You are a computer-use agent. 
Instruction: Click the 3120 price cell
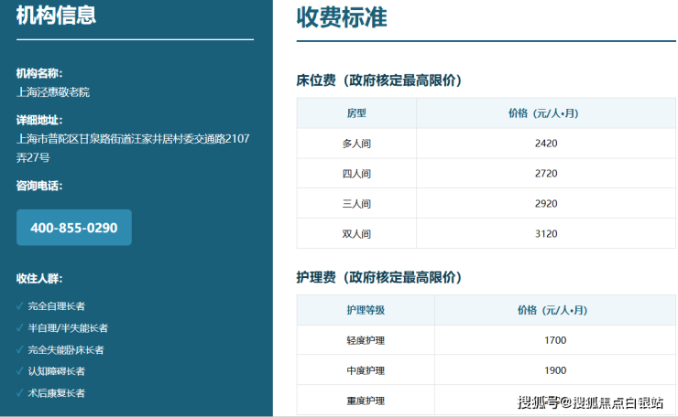[x=546, y=233]
